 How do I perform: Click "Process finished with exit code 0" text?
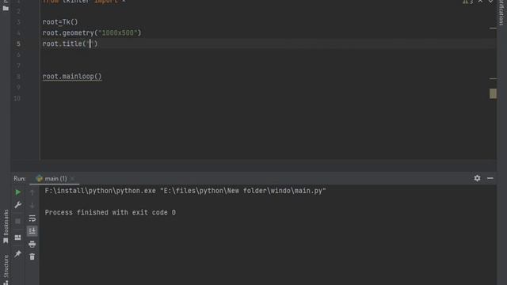[x=110, y=212]
